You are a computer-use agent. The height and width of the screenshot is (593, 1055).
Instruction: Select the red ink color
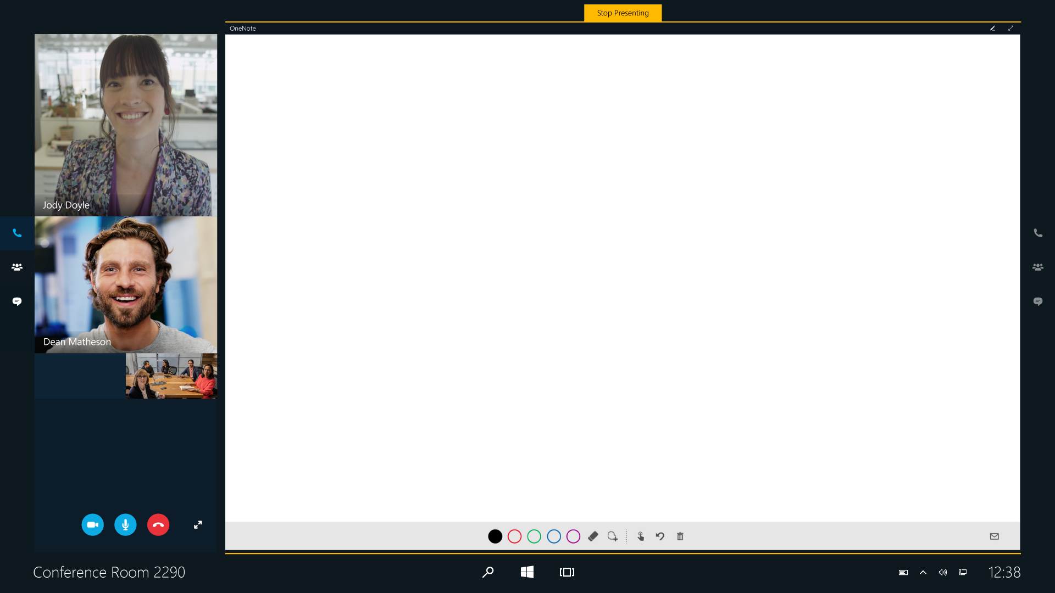(x=514, y=536)
